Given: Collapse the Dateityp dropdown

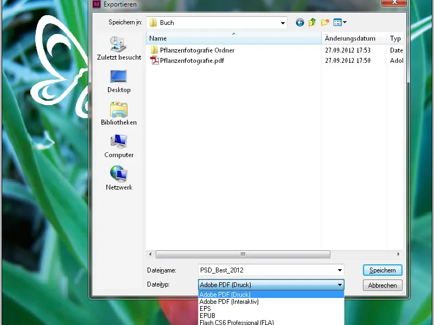Looking at the screenshot, I should coord(340,285).
